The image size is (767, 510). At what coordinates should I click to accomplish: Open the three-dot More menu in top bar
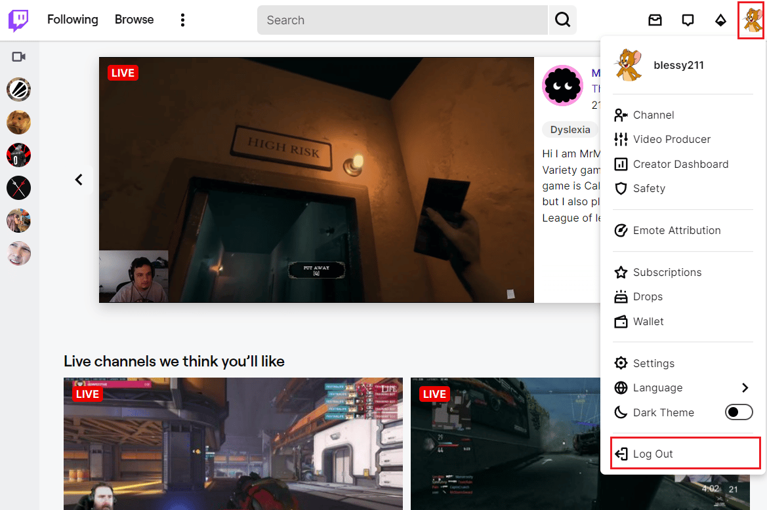tap(182, 20)
